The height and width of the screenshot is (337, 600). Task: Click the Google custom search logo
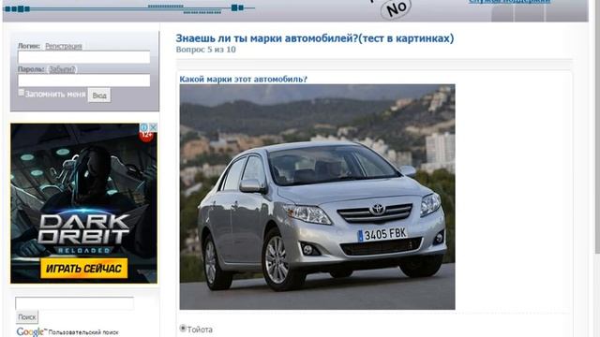[x=31, y=331]
